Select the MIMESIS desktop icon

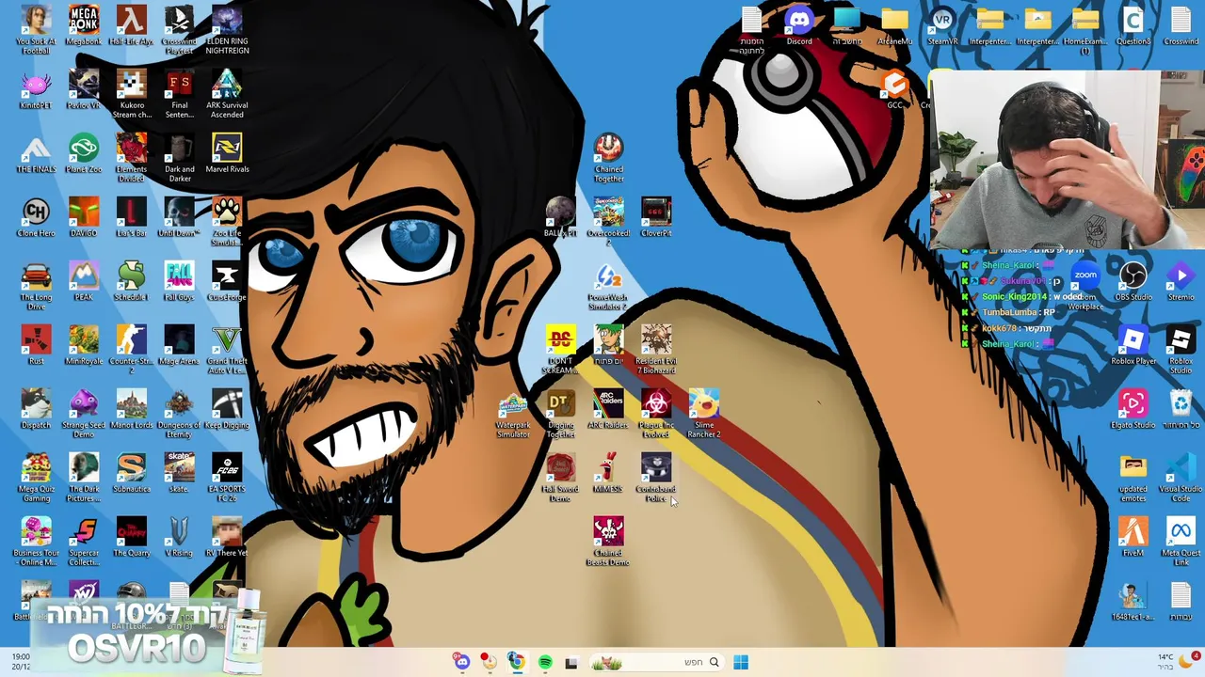[608, 474]
